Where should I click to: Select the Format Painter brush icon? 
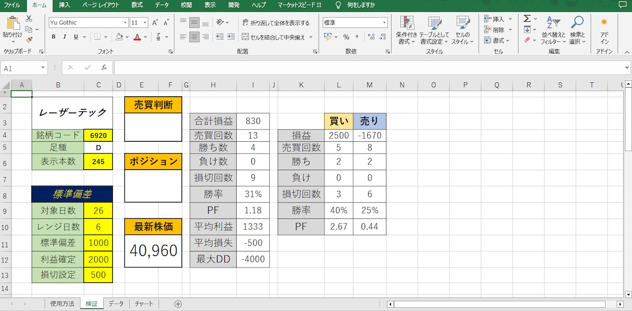coord(28,39)
